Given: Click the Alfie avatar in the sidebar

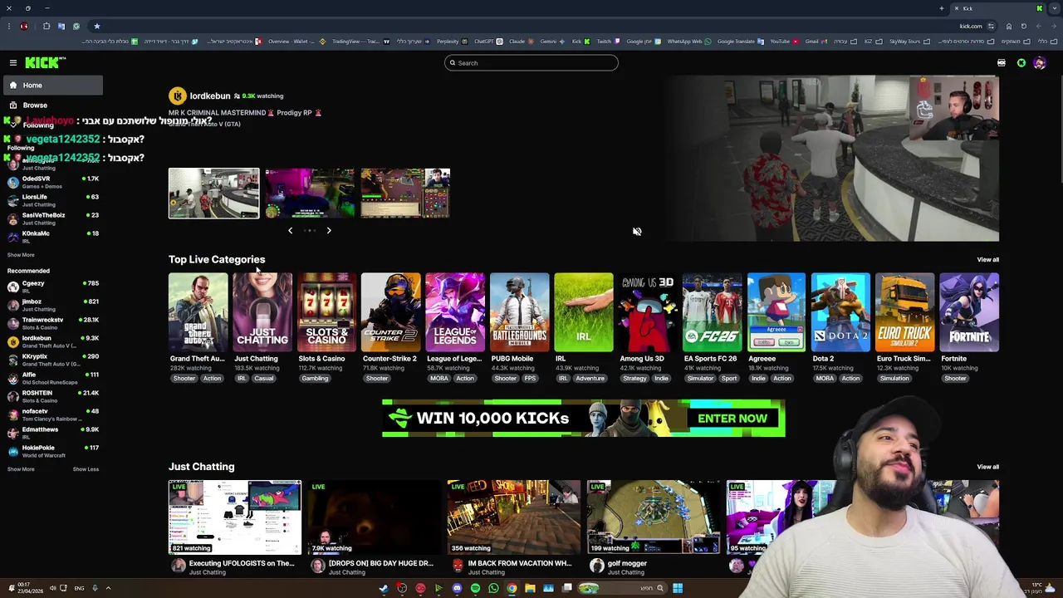Looking at the screenshot, I should tap(13, 378).
